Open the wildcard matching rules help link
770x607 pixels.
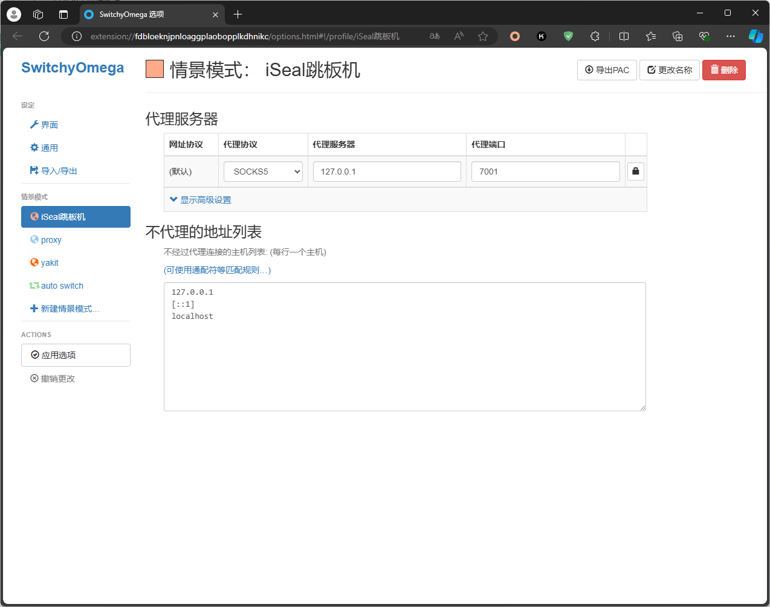click(217, 270)
